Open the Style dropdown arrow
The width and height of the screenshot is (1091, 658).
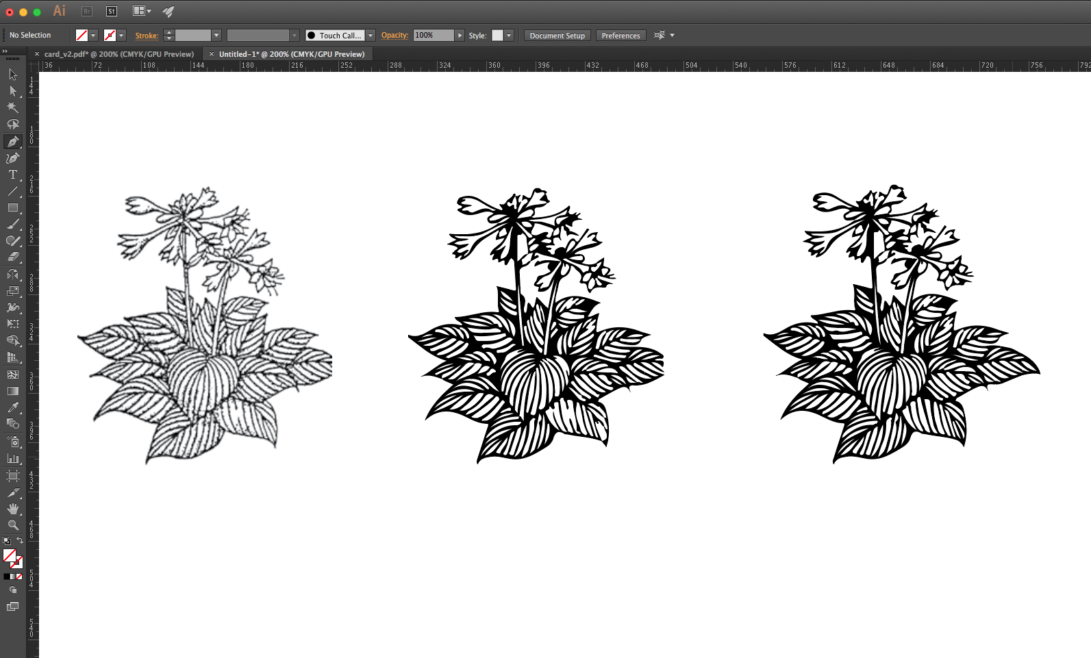[509, 36]
